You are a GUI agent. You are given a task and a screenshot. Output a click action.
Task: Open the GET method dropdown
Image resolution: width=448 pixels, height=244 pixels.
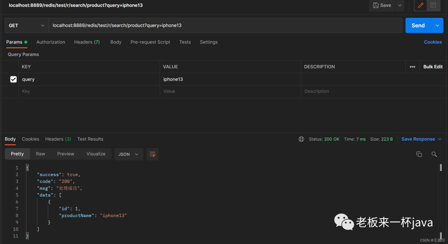tap(27, 25)
